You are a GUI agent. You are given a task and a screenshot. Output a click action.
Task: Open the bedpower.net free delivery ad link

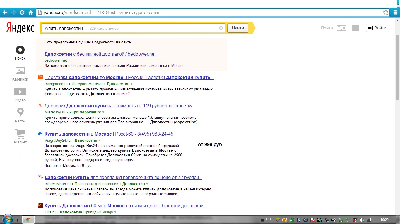point(100,54)
